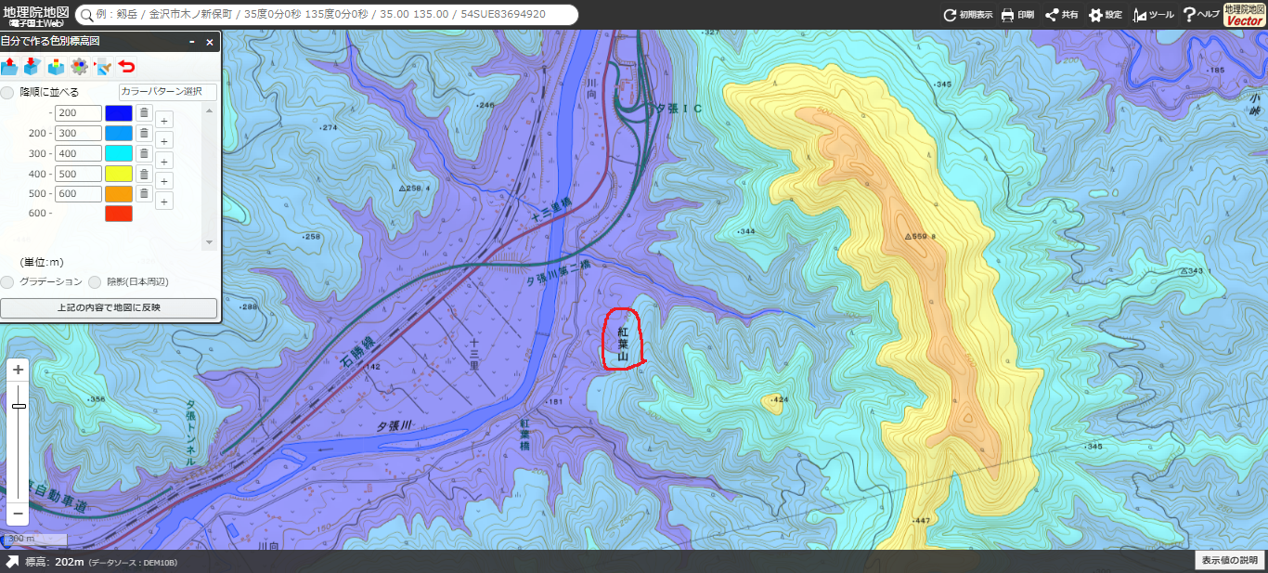Image resolution: width=1268 pixels, height=573 pixels.
Task: Open the ツール menu
Action: tap(1154, 15)
